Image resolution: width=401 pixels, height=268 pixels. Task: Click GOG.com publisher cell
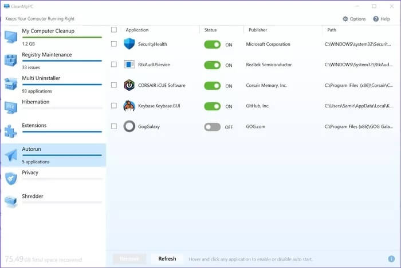pos(255,126)
